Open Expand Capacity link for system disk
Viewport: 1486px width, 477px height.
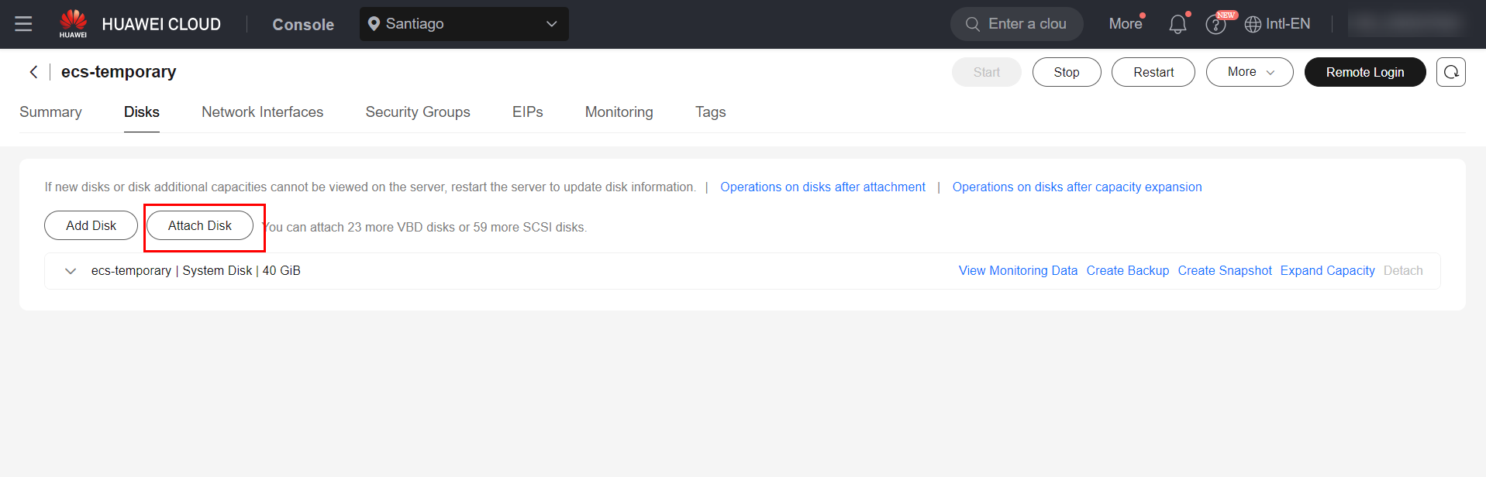pos(1327,271)
